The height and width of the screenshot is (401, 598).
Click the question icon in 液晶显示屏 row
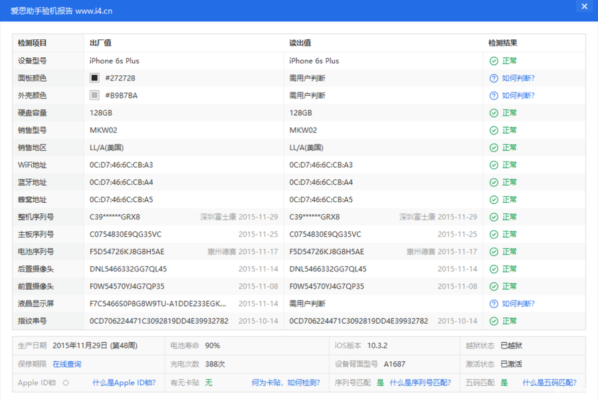[494, 304]
